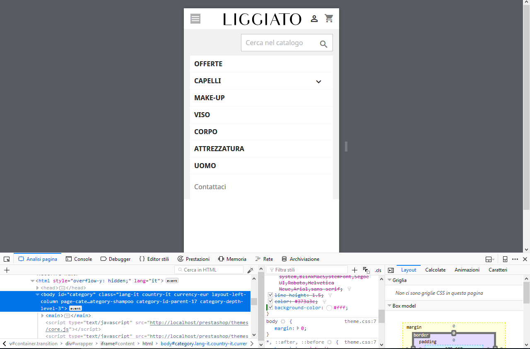
Task: Close the developer tools panel
Action: pos(525,259)
